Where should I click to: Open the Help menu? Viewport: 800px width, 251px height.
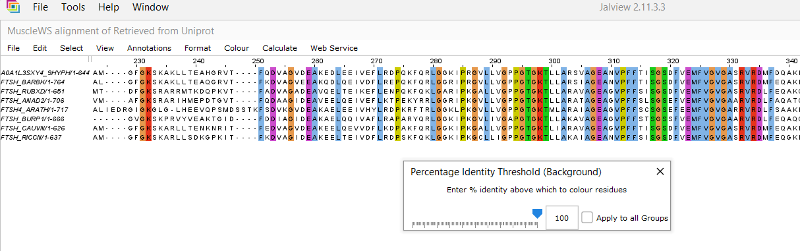click(108, 7)
